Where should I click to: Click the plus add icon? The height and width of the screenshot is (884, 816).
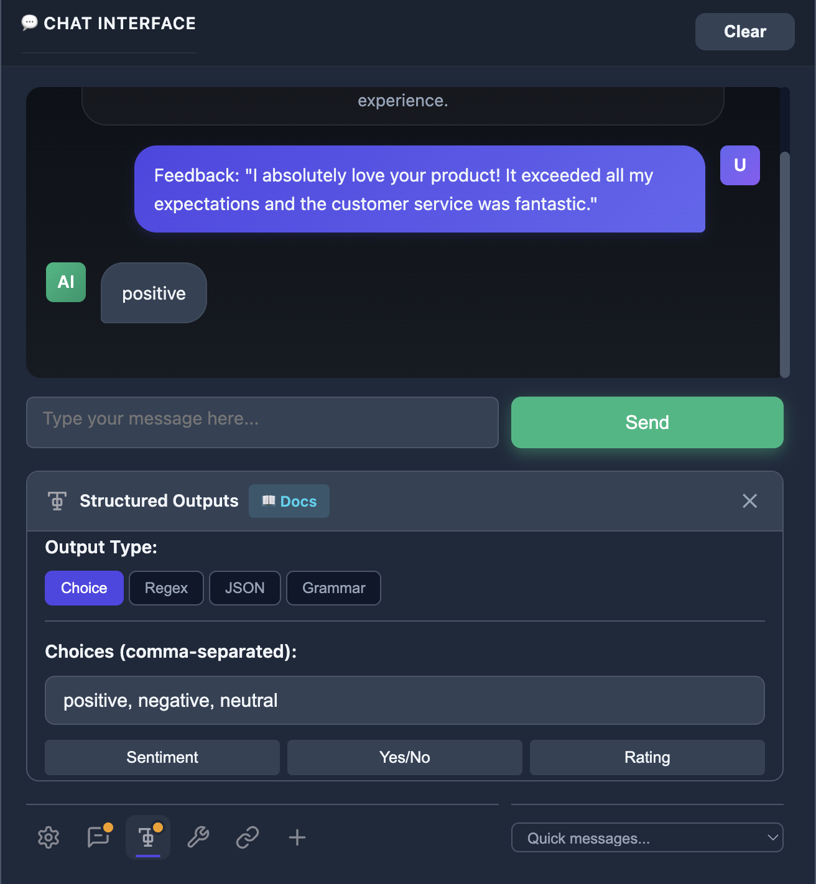(297, 837)
